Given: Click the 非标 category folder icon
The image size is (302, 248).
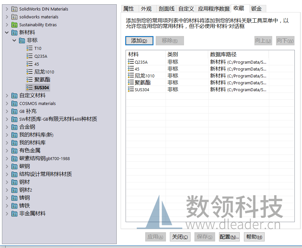Looking at the screenshot, I should 22,40.
